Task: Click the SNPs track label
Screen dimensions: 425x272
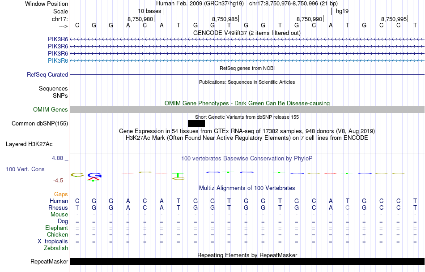Action: pos(60,95)
